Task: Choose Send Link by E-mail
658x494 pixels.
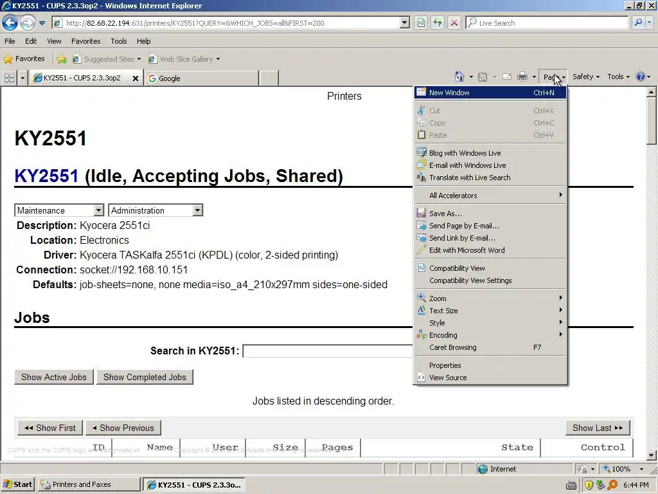Action: pos(490,238)
